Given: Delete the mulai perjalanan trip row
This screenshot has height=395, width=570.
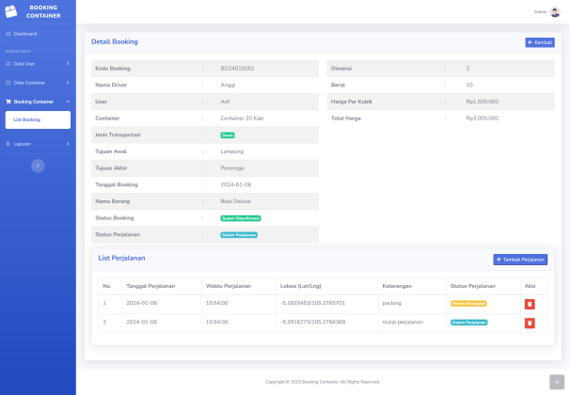Looking at the screenshot, I should coord(530,323).
